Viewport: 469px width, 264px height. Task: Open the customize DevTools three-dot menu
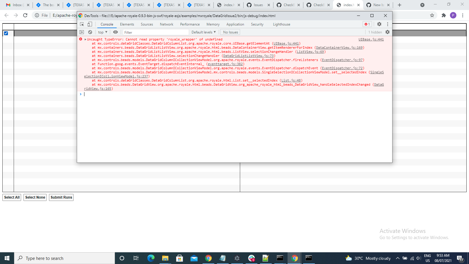[388, 24]
